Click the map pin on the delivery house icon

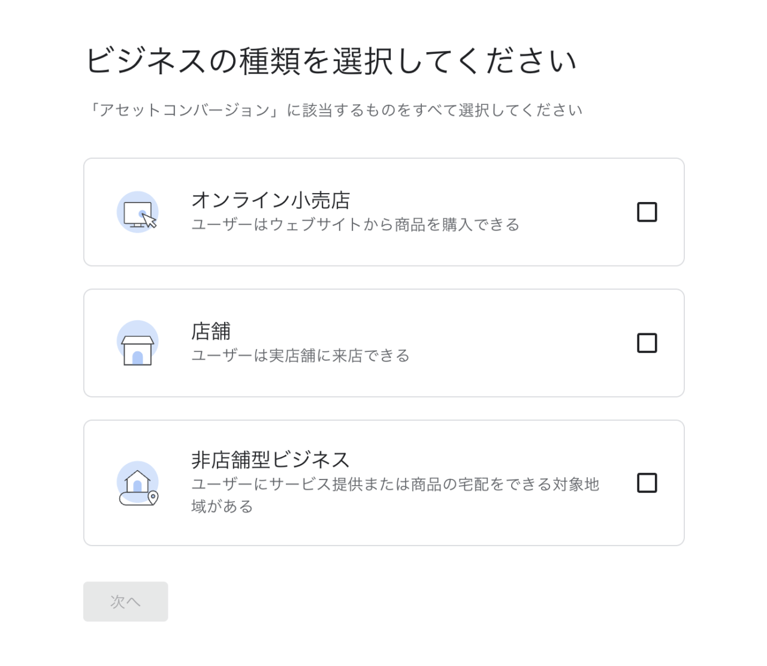pos(153,498)
